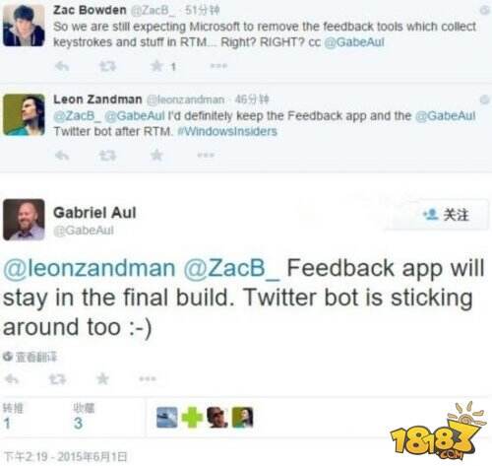
Task: Reply to Gabriel Aul's main tweet
Action: click(x=12, y=379)
